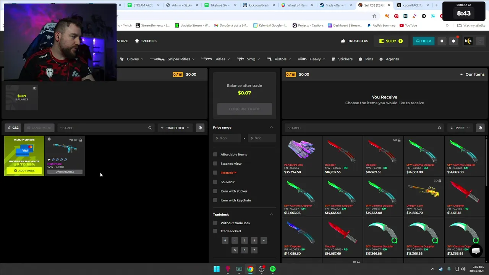This screenshot has height=275, width=489.
Task: Click search magnifier in right items search
Action: [439, 128]
